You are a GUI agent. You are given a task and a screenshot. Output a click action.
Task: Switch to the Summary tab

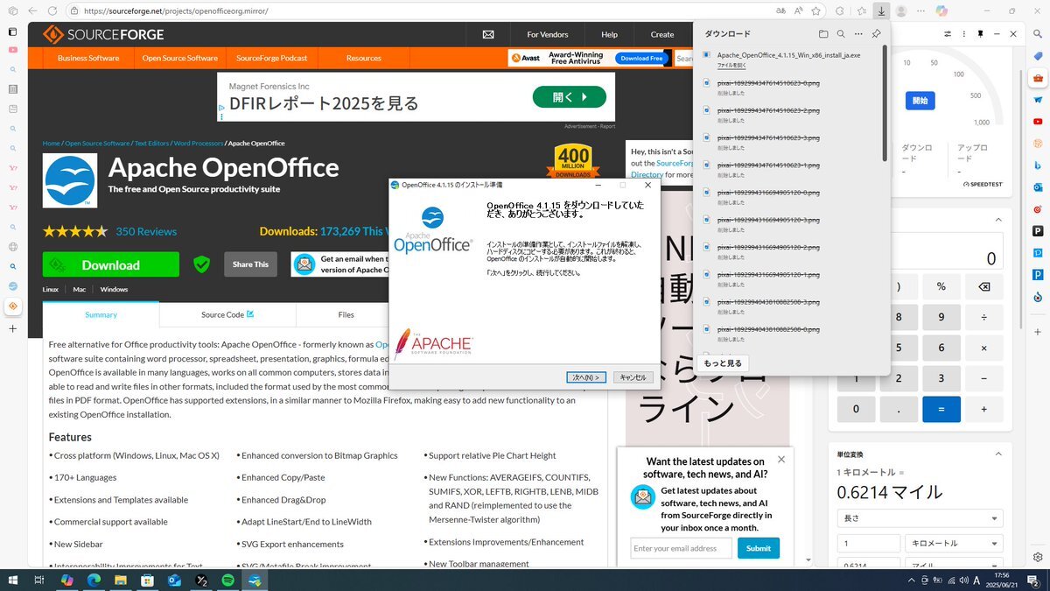click(x=101, y=314)
